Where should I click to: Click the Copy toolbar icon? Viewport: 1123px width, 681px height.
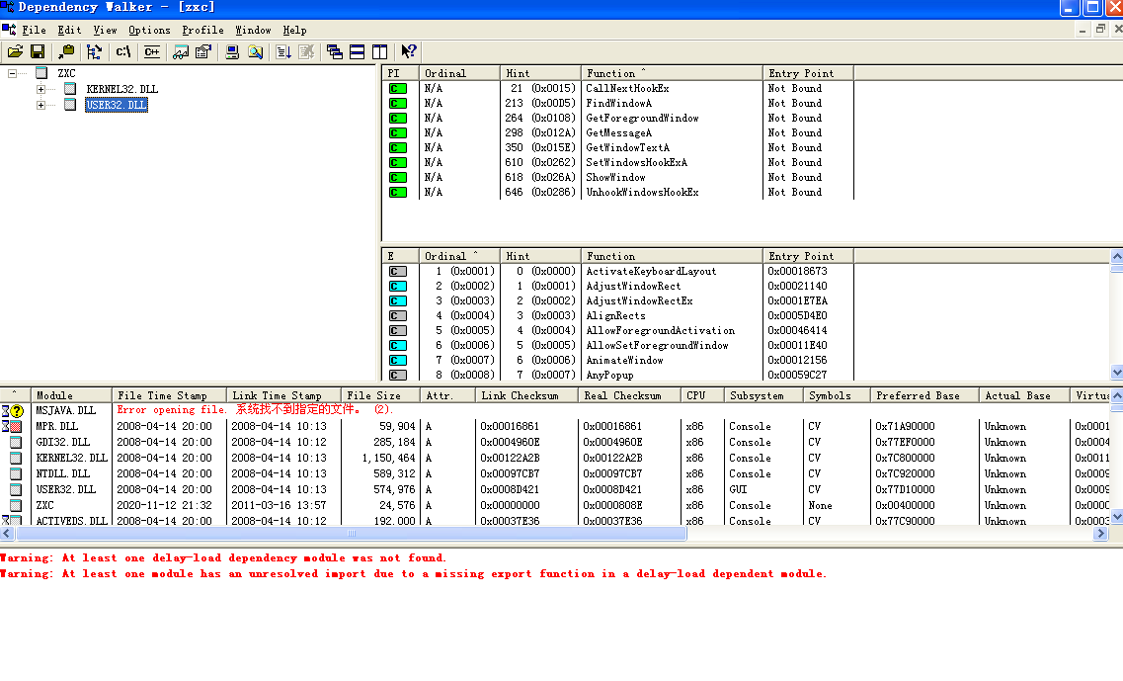(66, 51)
